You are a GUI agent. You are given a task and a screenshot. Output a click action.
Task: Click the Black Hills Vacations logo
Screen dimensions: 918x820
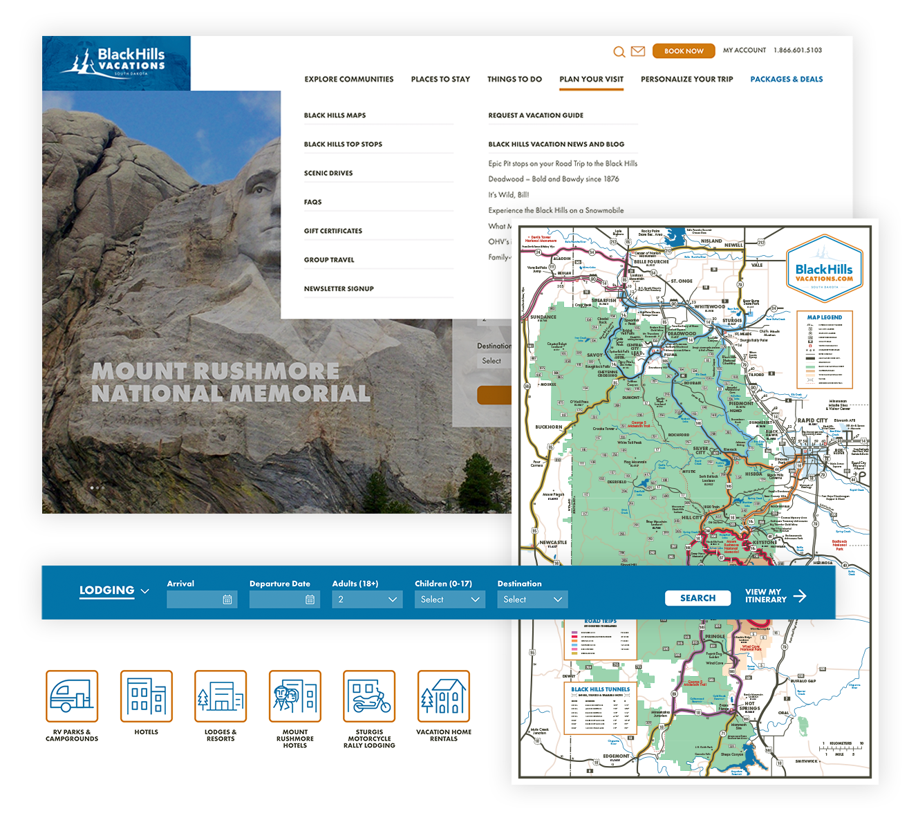click(116, 63)
